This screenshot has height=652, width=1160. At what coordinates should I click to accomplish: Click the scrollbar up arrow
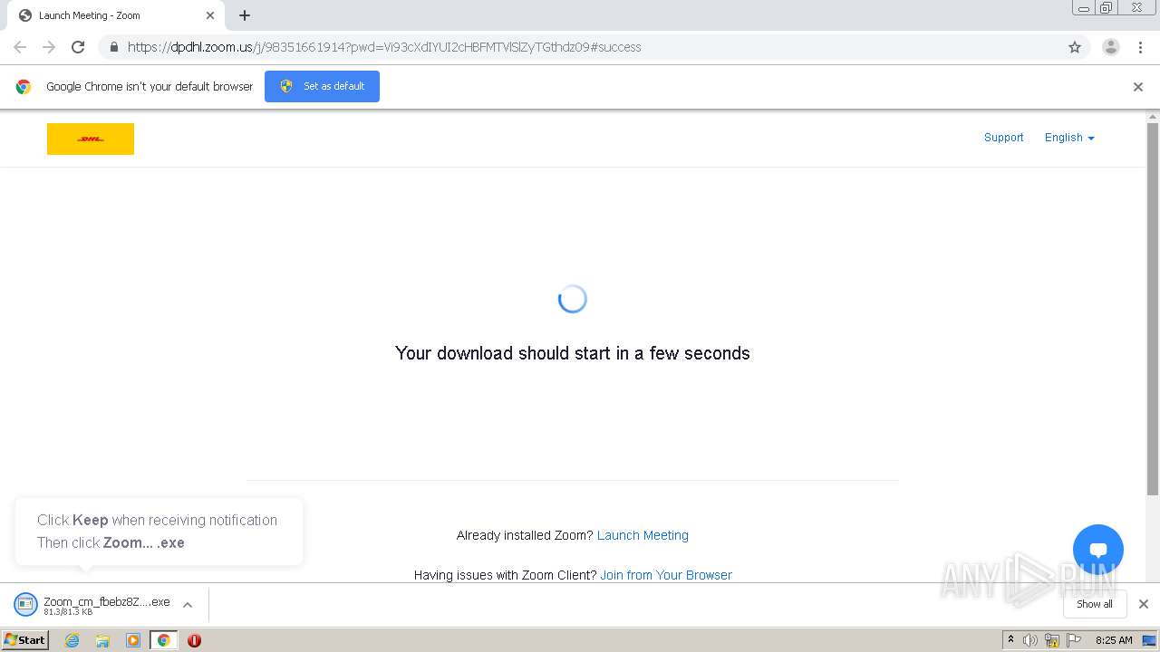[1153, 117]
